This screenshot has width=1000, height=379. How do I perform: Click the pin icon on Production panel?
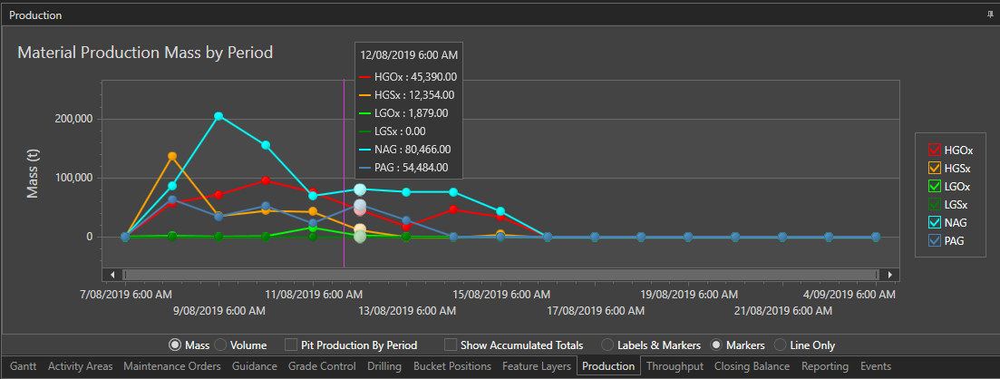[989, 16]
